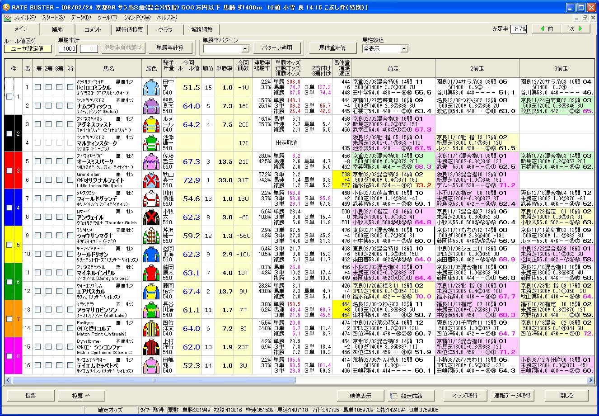Tick the 3着 checkbox for アグネスファスト
The width and height of the screenshot is (599, 416).
[60, 124]
